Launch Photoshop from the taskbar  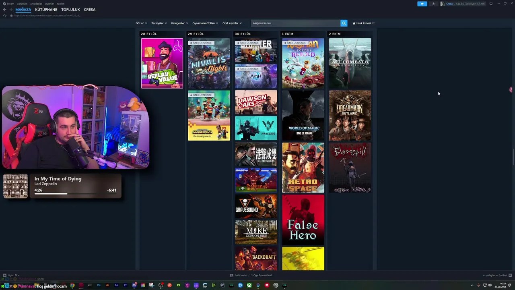click(x=99, y=285)
